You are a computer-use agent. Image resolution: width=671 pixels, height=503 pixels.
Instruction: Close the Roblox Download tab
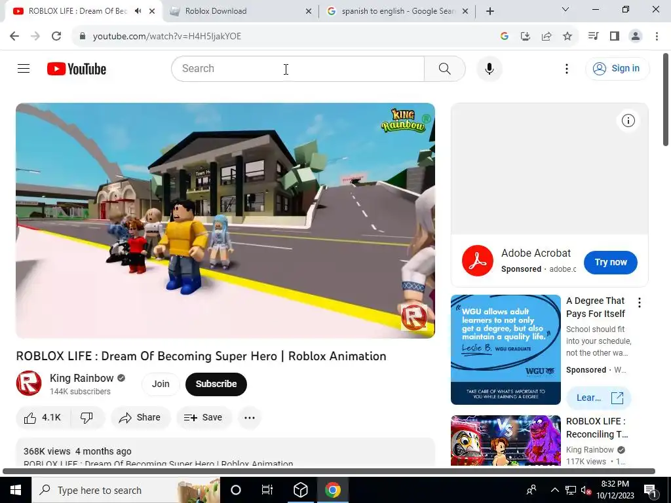[309, 12]
